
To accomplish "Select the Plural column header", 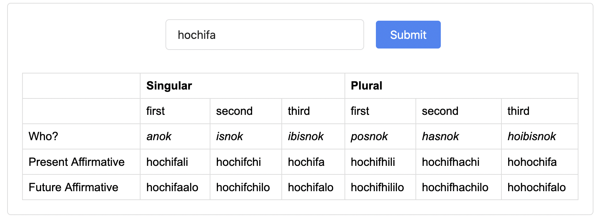I will click(366, 86).
